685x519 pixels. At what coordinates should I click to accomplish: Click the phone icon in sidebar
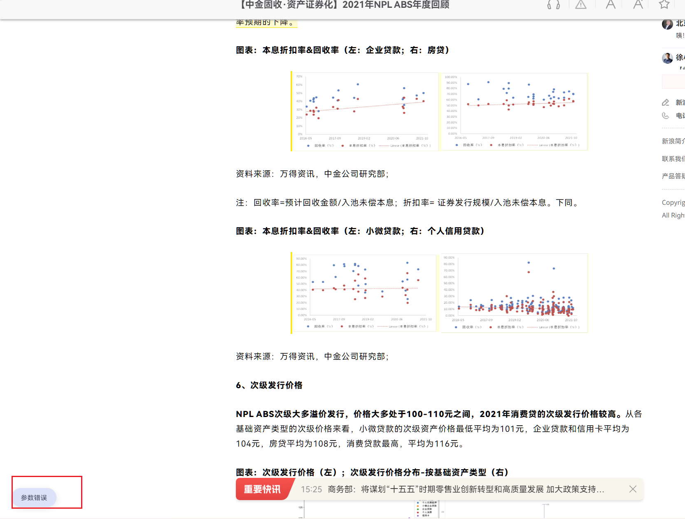666,116
